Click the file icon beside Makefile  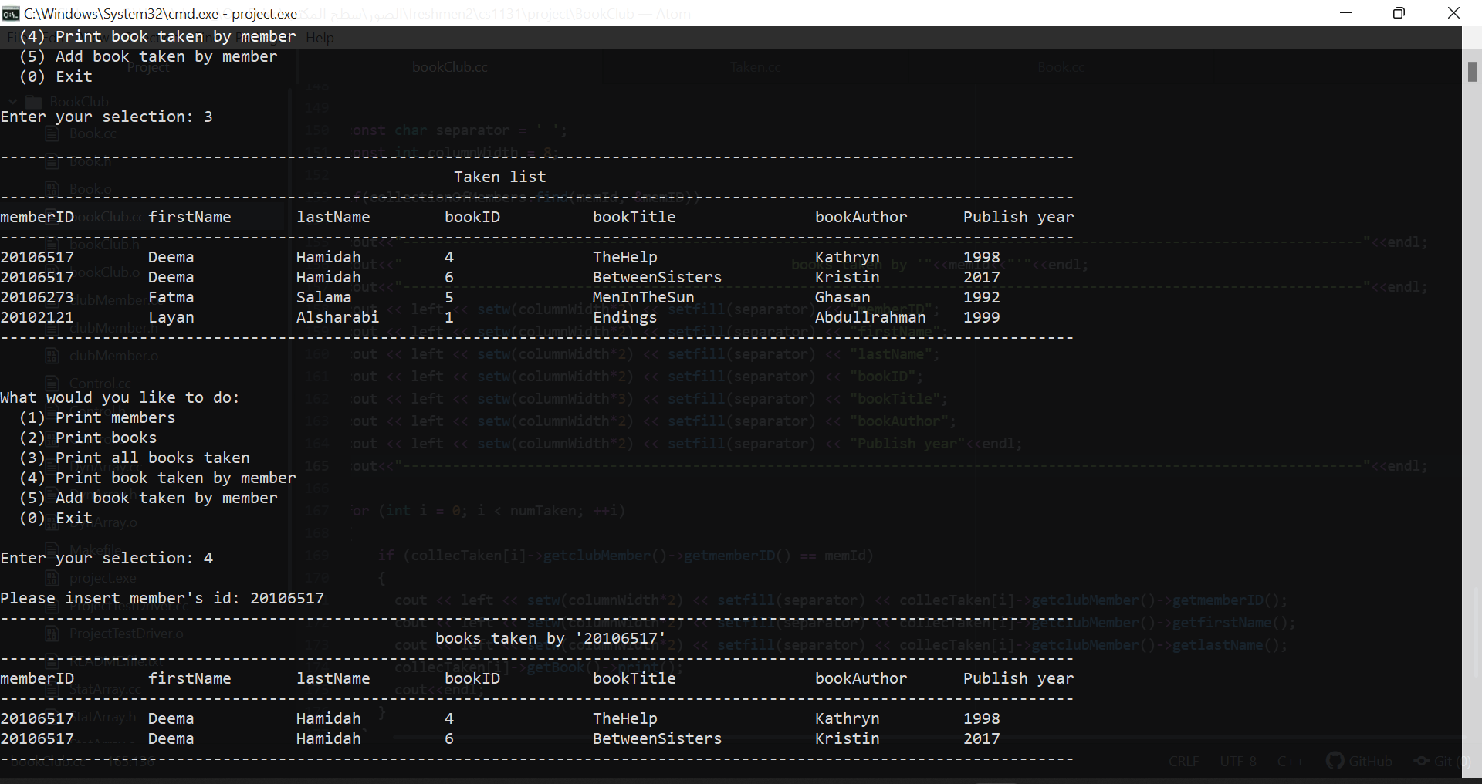(52, 549)
